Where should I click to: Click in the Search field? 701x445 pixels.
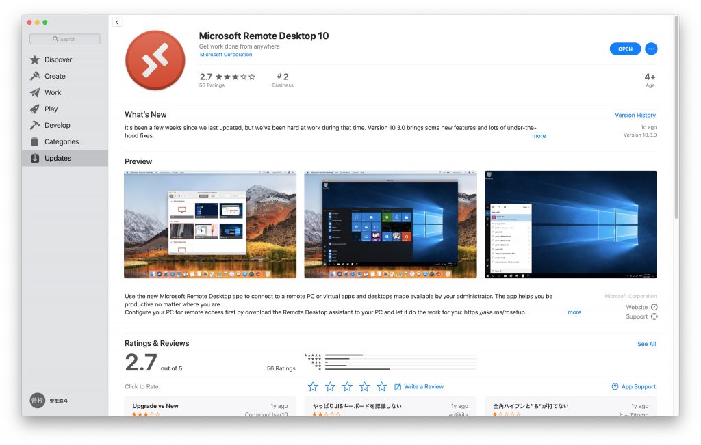click(65, 39)
